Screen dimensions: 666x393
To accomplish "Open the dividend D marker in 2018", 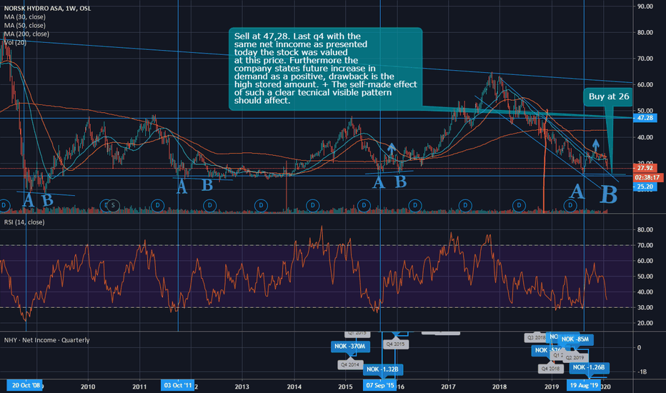I will coord(519,205).
